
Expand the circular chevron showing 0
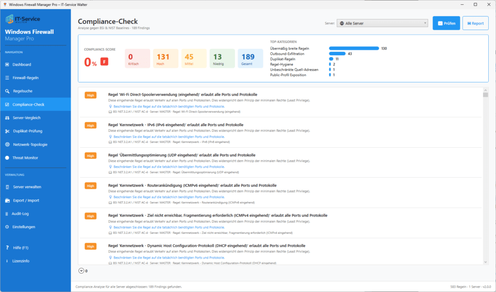click(x=81, y=271)
